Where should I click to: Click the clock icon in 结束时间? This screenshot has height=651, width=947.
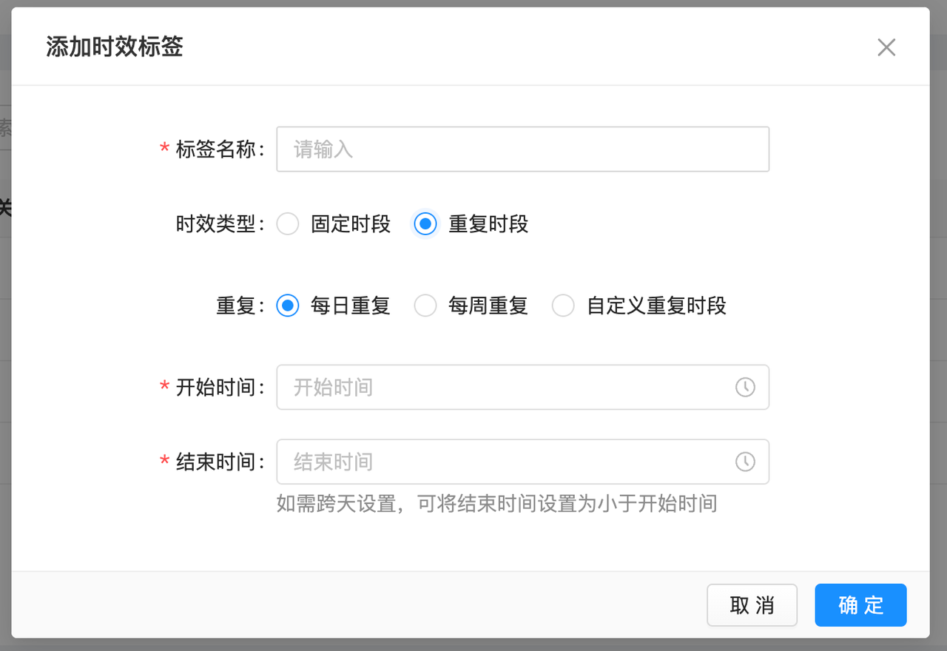pyautogui.click(x=745, y=462)
